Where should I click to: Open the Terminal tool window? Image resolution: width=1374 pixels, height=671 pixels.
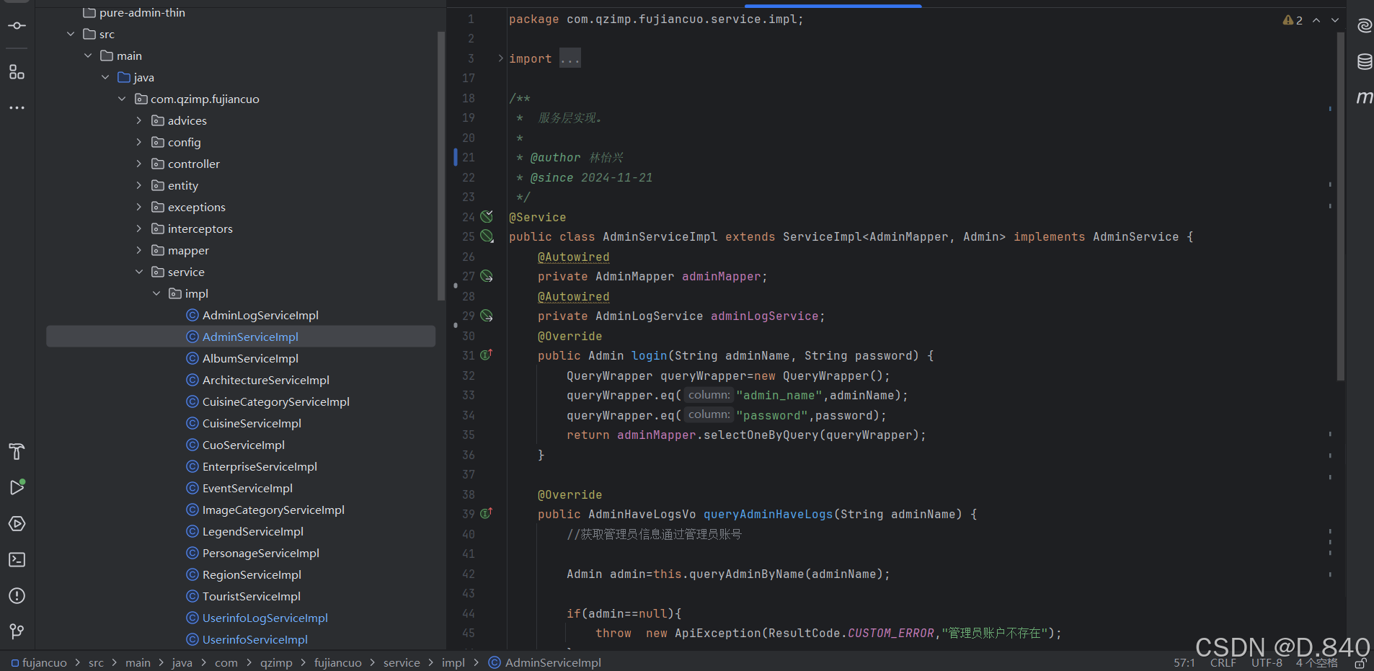click(x=17, y=560)
